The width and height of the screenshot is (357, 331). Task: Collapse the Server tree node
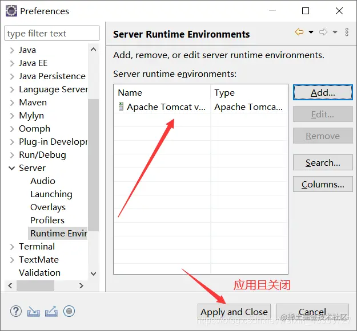[12, 168]
